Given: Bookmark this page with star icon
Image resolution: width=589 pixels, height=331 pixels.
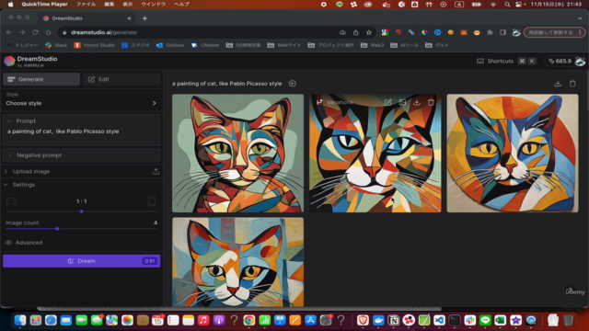Looking at the screenshot, I should [369, 32].
